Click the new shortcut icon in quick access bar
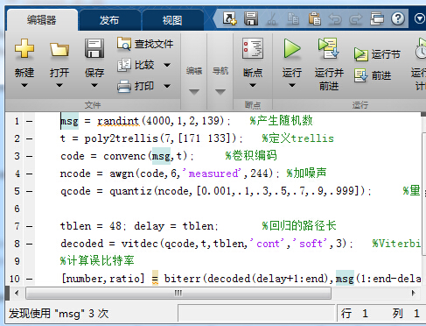Image resolution: width=426 pixels, height=326 pixels. 229,18
